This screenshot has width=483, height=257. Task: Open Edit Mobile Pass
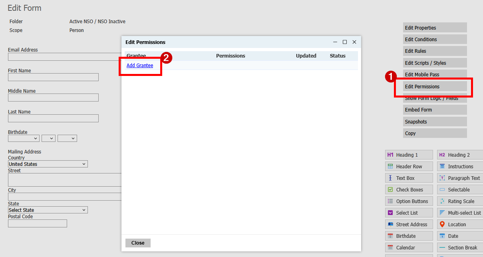click(x=435, y=74)
